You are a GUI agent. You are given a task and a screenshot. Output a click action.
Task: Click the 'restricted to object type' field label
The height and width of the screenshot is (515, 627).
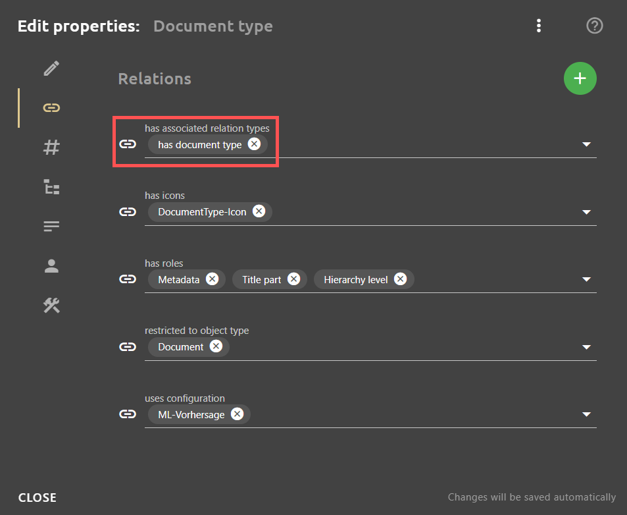click(197, 331)
